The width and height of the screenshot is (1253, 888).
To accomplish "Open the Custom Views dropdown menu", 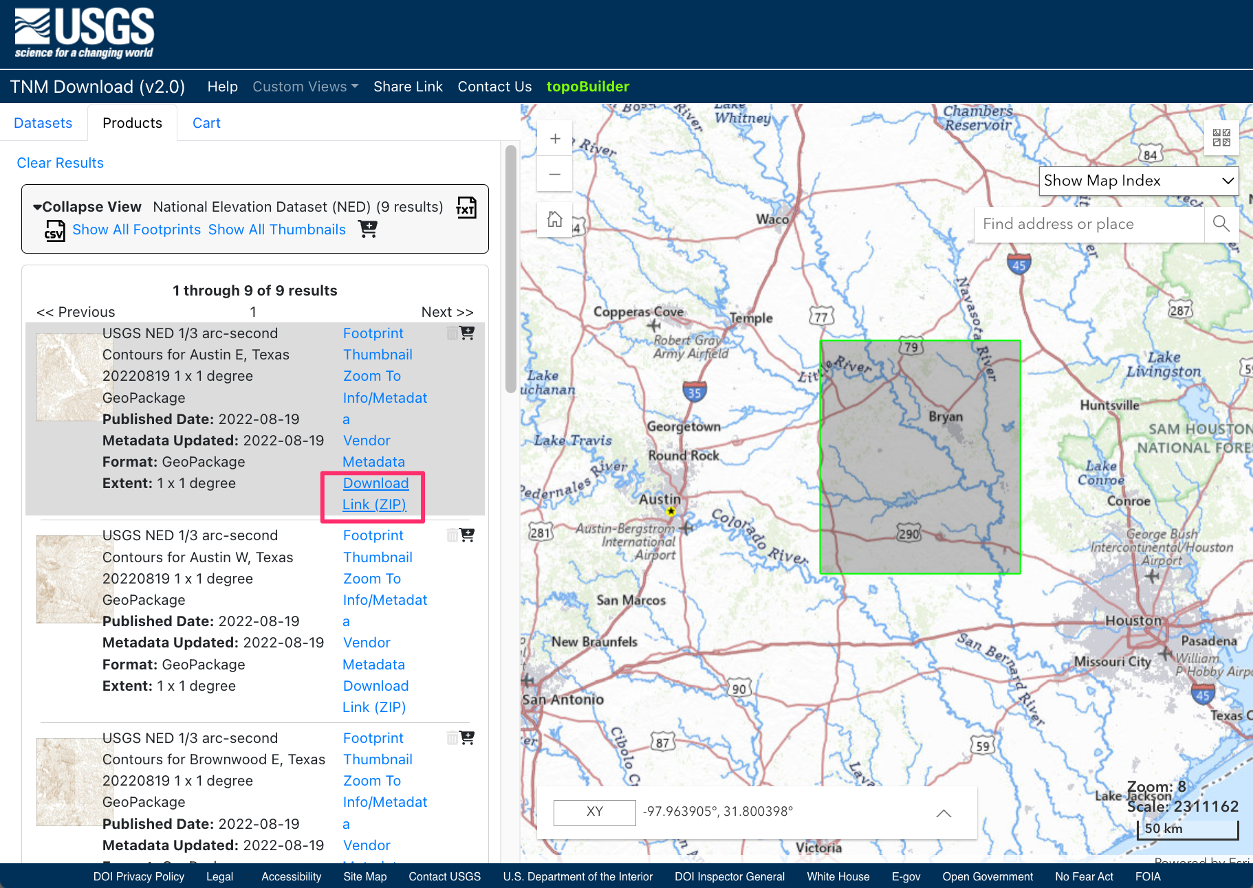I will tap(305, 87).
